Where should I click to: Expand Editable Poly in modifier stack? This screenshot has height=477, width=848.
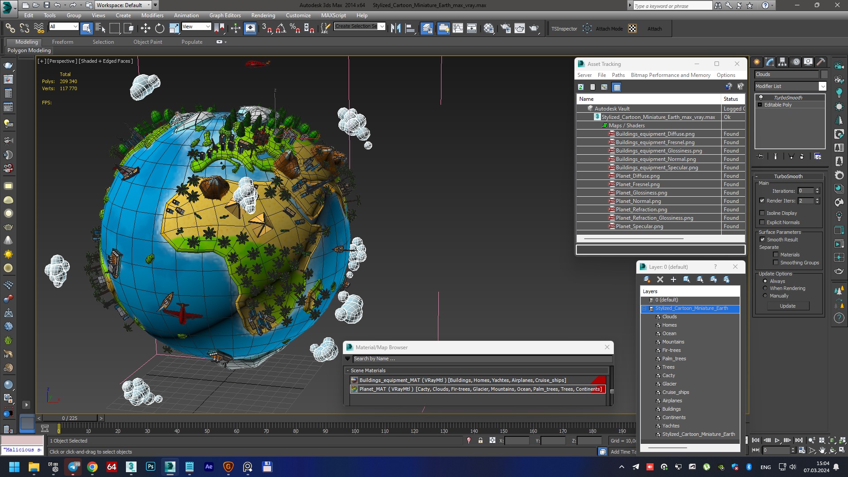pos(760,105)
